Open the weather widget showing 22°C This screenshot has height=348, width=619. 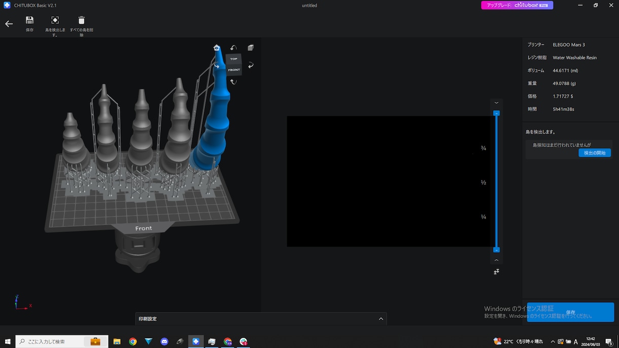(x=518, y=341)
